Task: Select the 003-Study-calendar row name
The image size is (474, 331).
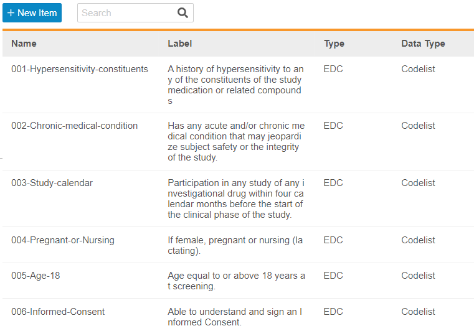Action: pyautogui.click(x=52, y=183)
